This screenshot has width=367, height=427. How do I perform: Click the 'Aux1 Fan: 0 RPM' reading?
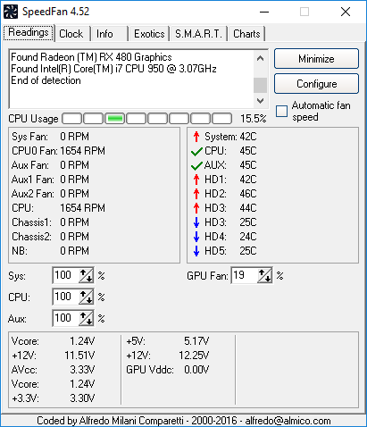[50, 180]
